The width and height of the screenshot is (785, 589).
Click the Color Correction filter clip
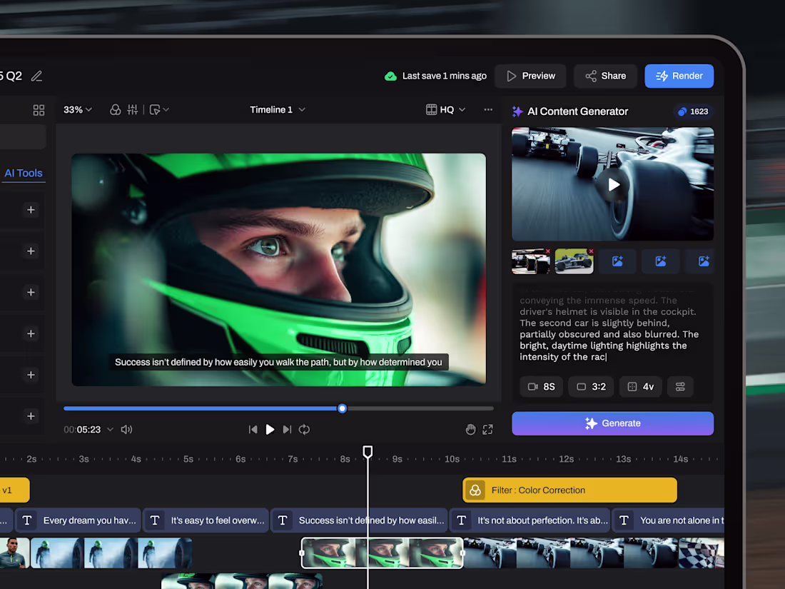coord(569,490)
